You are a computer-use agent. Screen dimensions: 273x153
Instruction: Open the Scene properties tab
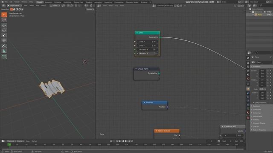point(248,75)
